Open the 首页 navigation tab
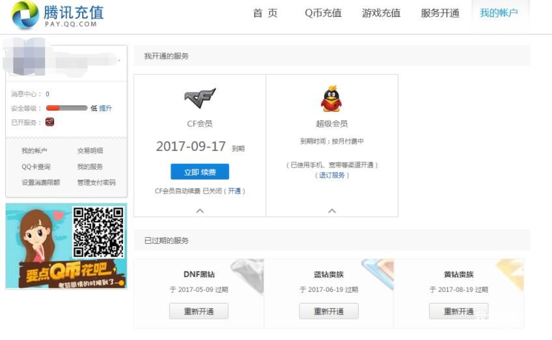 tap(265, 14)
